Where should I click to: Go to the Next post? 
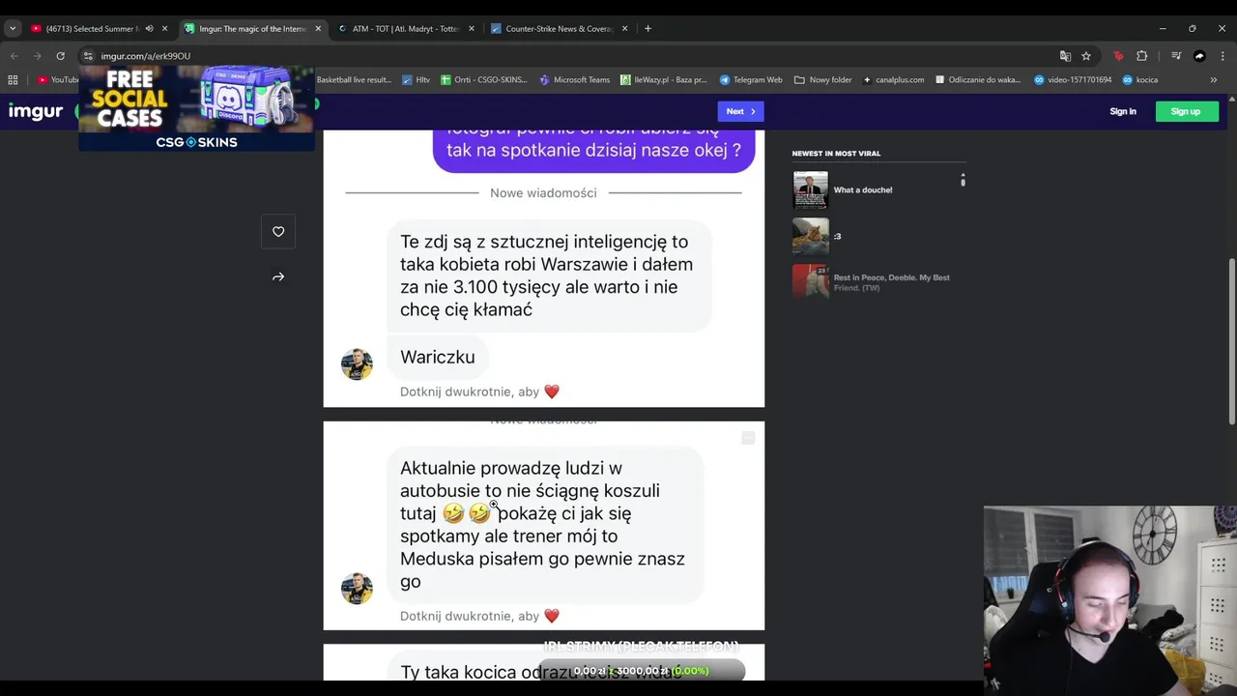click(740, 111)
